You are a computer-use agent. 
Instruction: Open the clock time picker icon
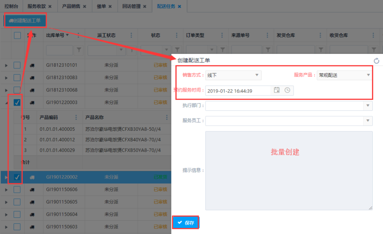click(x=288, y=90)
